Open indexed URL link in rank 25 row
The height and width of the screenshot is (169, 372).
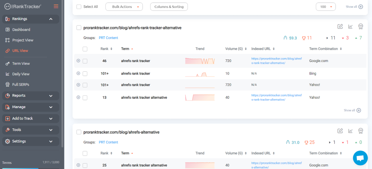coord(277,165)
